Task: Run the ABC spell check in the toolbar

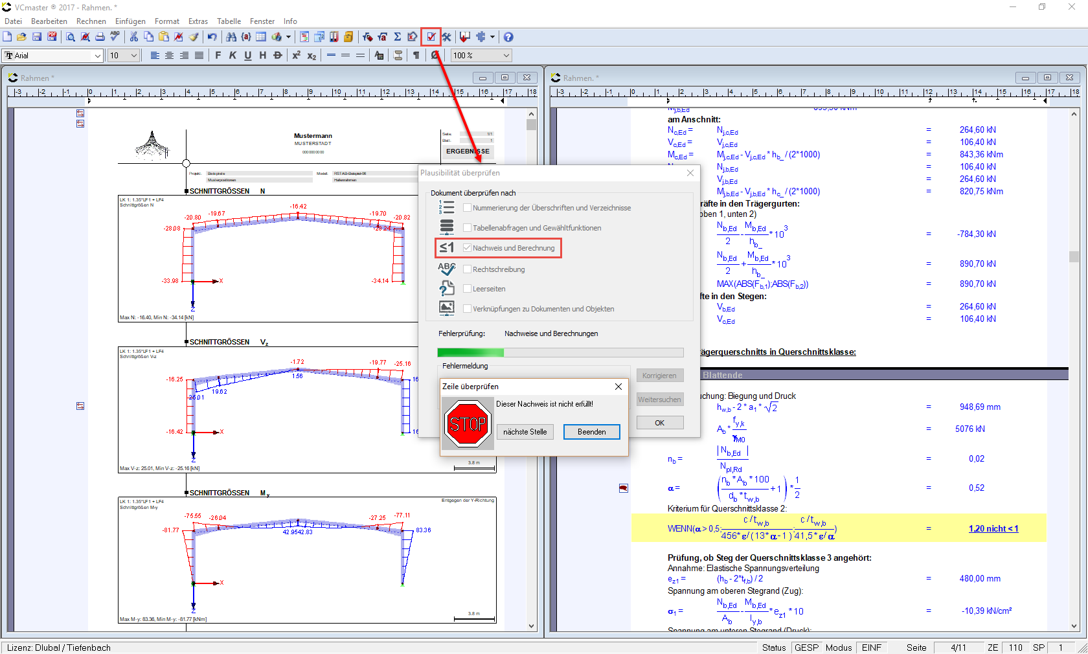Action: [x=115, y=37]
